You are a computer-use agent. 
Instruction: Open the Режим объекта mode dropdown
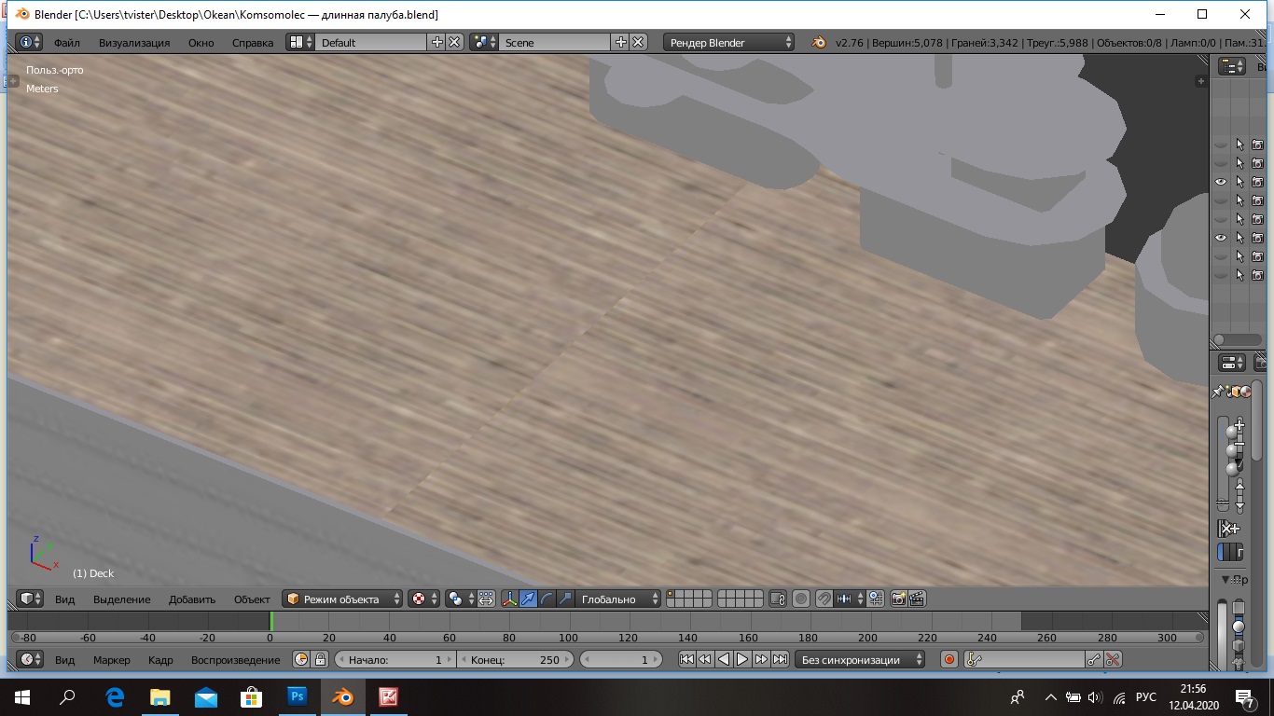point(343,599)
